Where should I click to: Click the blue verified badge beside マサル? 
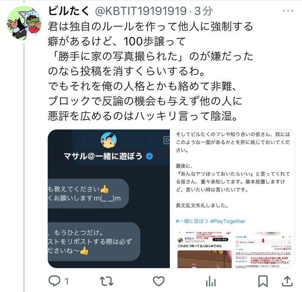[x=149, y=156]
